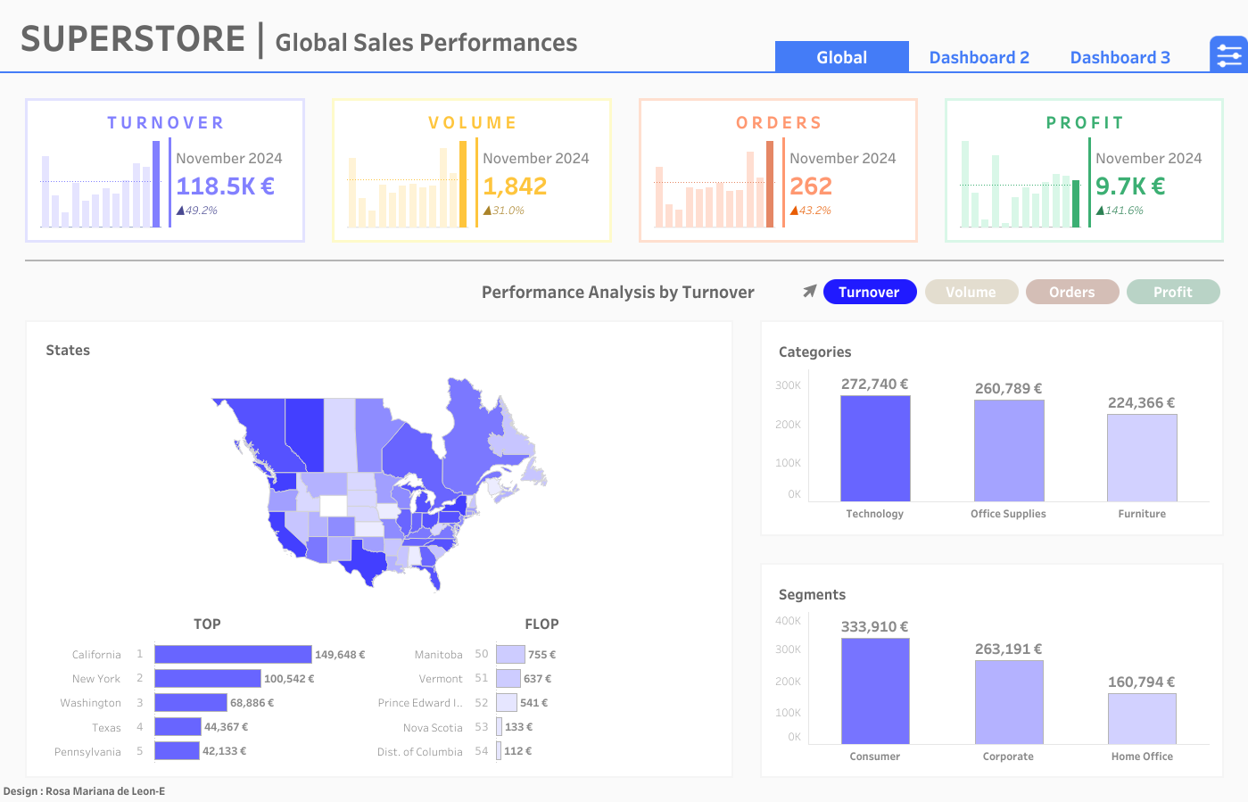
Task: Click the VOLUME KPI card
Action: pos(471,169)
